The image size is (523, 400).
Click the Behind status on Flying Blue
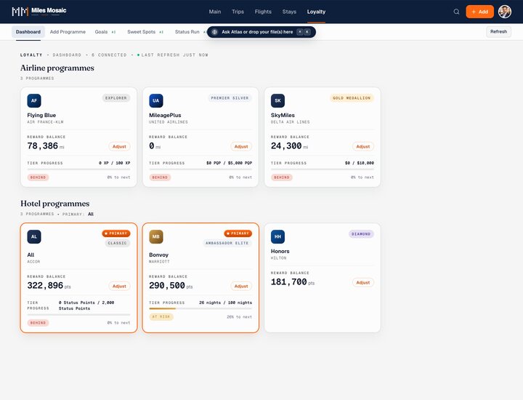click(38, 177)
